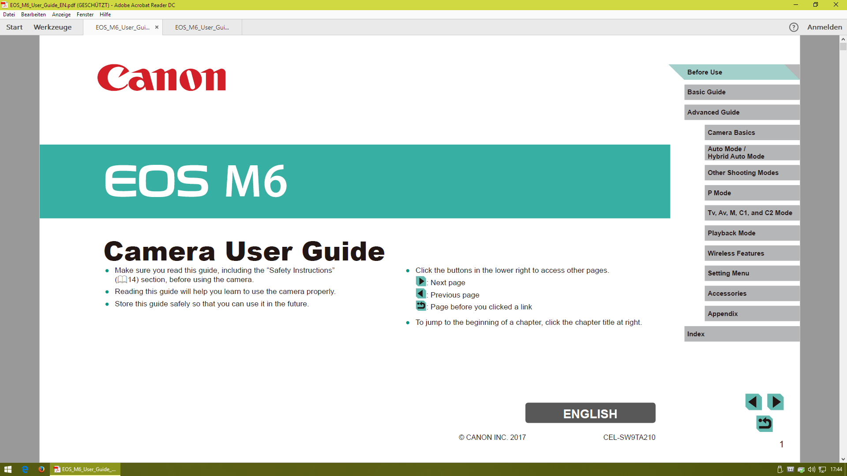Close the first EOS_M6_User_Gui tab
This screenshot has height=476, width=847.
157,27
